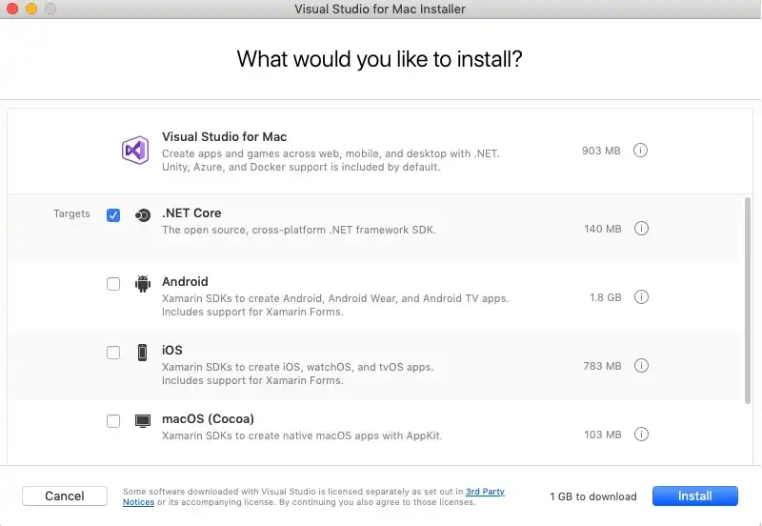Click the macOS (Cocoa) monitor icon
762x526 pixels.
tap(143, 420)
